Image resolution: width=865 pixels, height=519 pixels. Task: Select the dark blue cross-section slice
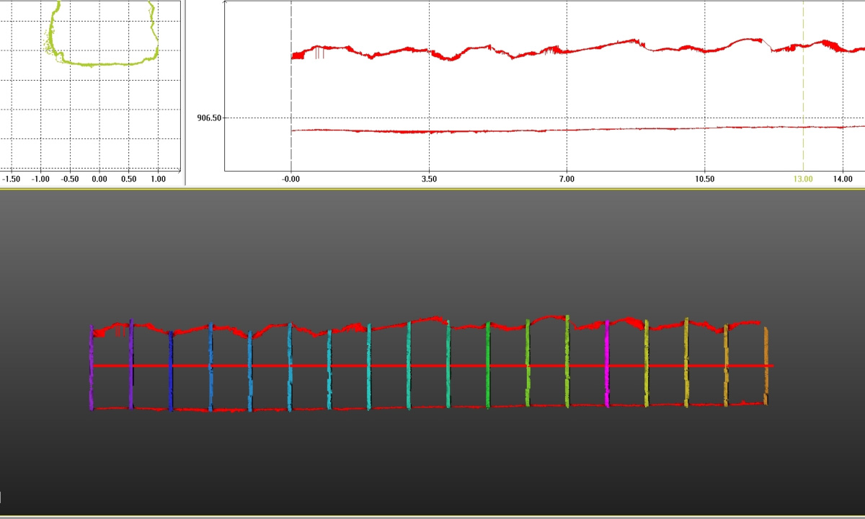(171, 371)
